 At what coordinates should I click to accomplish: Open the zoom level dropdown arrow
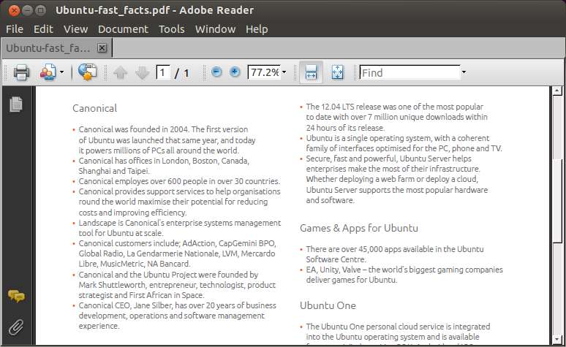click(x=284, y=72)
